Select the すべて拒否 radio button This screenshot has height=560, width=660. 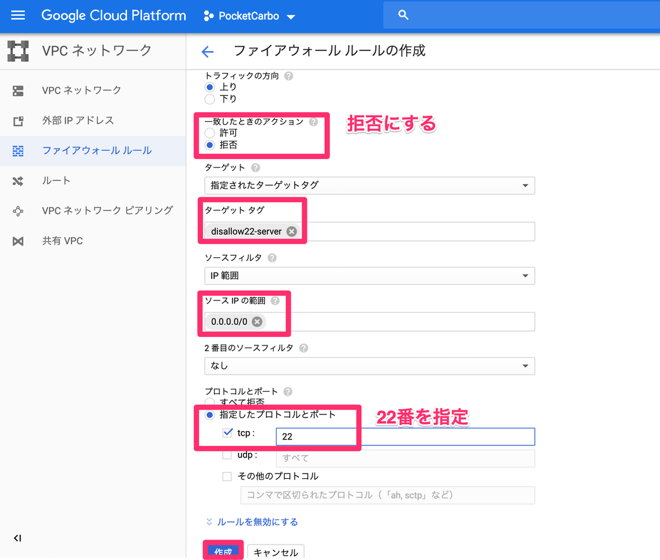click(x=209, y=402)
